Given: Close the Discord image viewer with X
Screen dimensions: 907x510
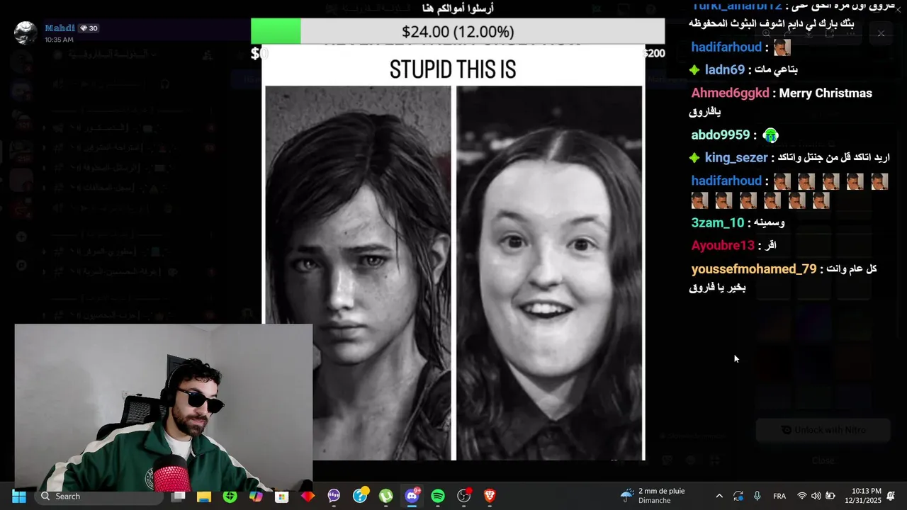Looking at the screenshot, I should point(881,33).
